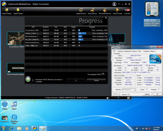Viewport: 163px width, 131px height.
Task: Click the volume speaker tray icon
Action: click(x=143, y=129)
